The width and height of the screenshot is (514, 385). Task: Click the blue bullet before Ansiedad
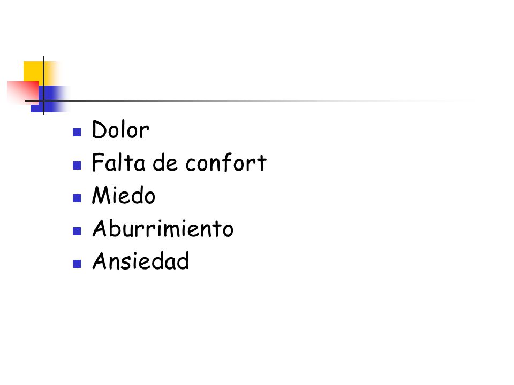77,264
